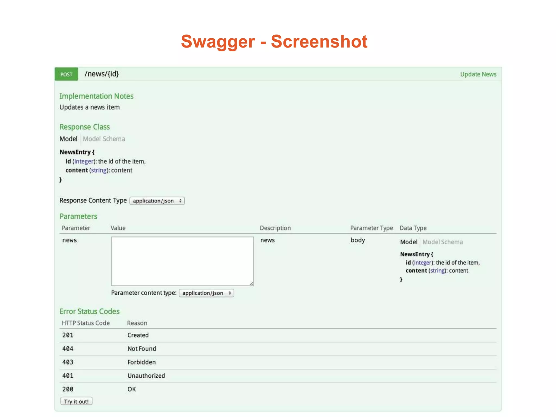Screen dimensions: 556x417
Task: Click the 'Forbidden' reason text
Action: [x=141, y=362]
